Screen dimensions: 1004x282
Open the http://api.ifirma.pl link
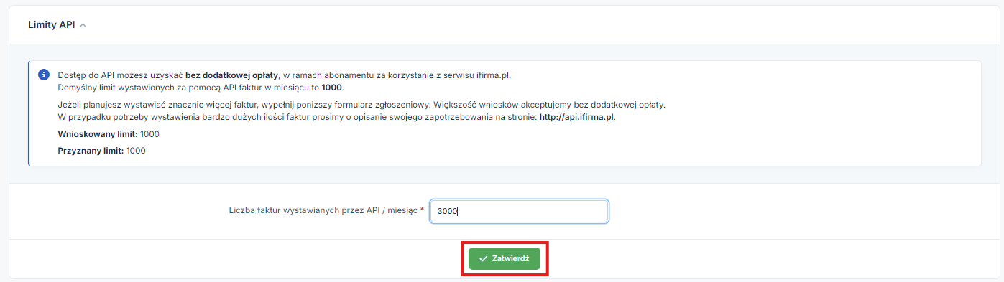(577, 118)
